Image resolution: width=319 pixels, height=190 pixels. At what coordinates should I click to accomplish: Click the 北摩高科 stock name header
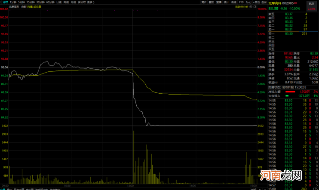click(x=275, y=3)
